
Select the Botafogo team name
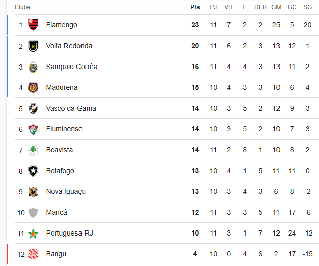point(60,171)
